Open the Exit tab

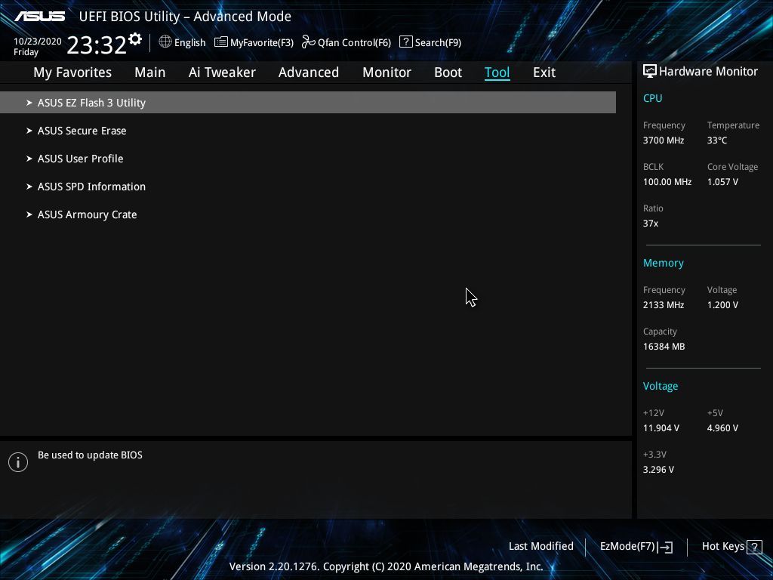pyautogui.click(x=544, y=72)
